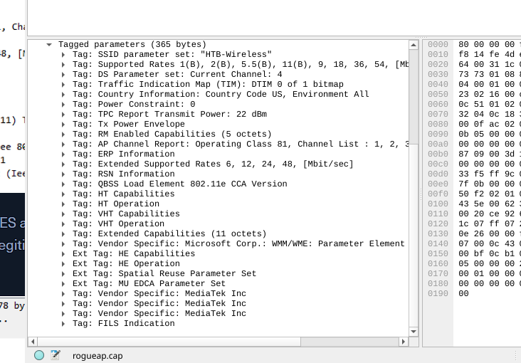Expand the RSN Information tag

coord(63,174)
